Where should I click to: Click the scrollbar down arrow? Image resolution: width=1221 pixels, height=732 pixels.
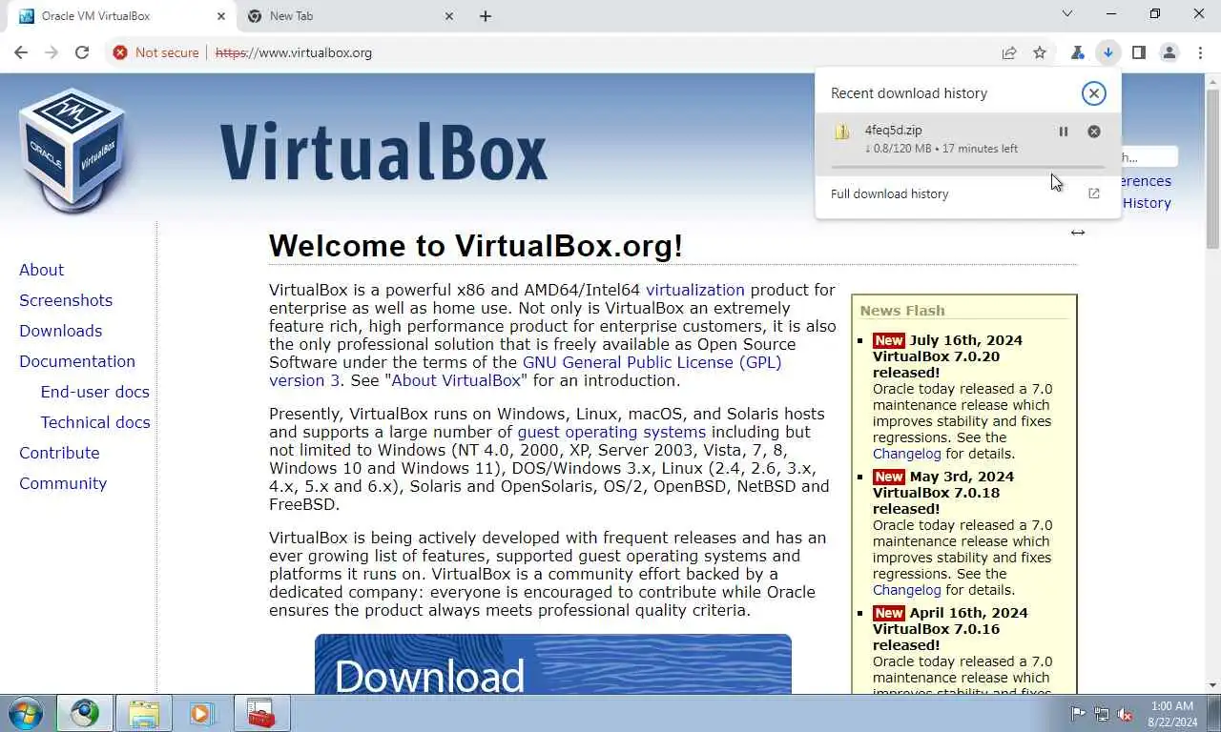click(1212, 684)
